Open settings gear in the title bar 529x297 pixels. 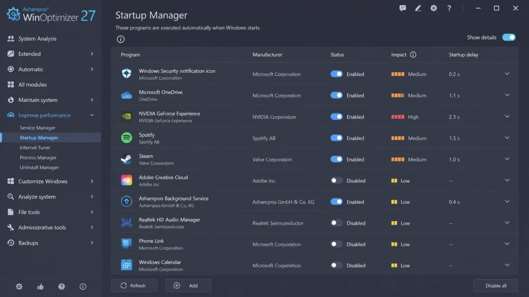tap(434, 8)
